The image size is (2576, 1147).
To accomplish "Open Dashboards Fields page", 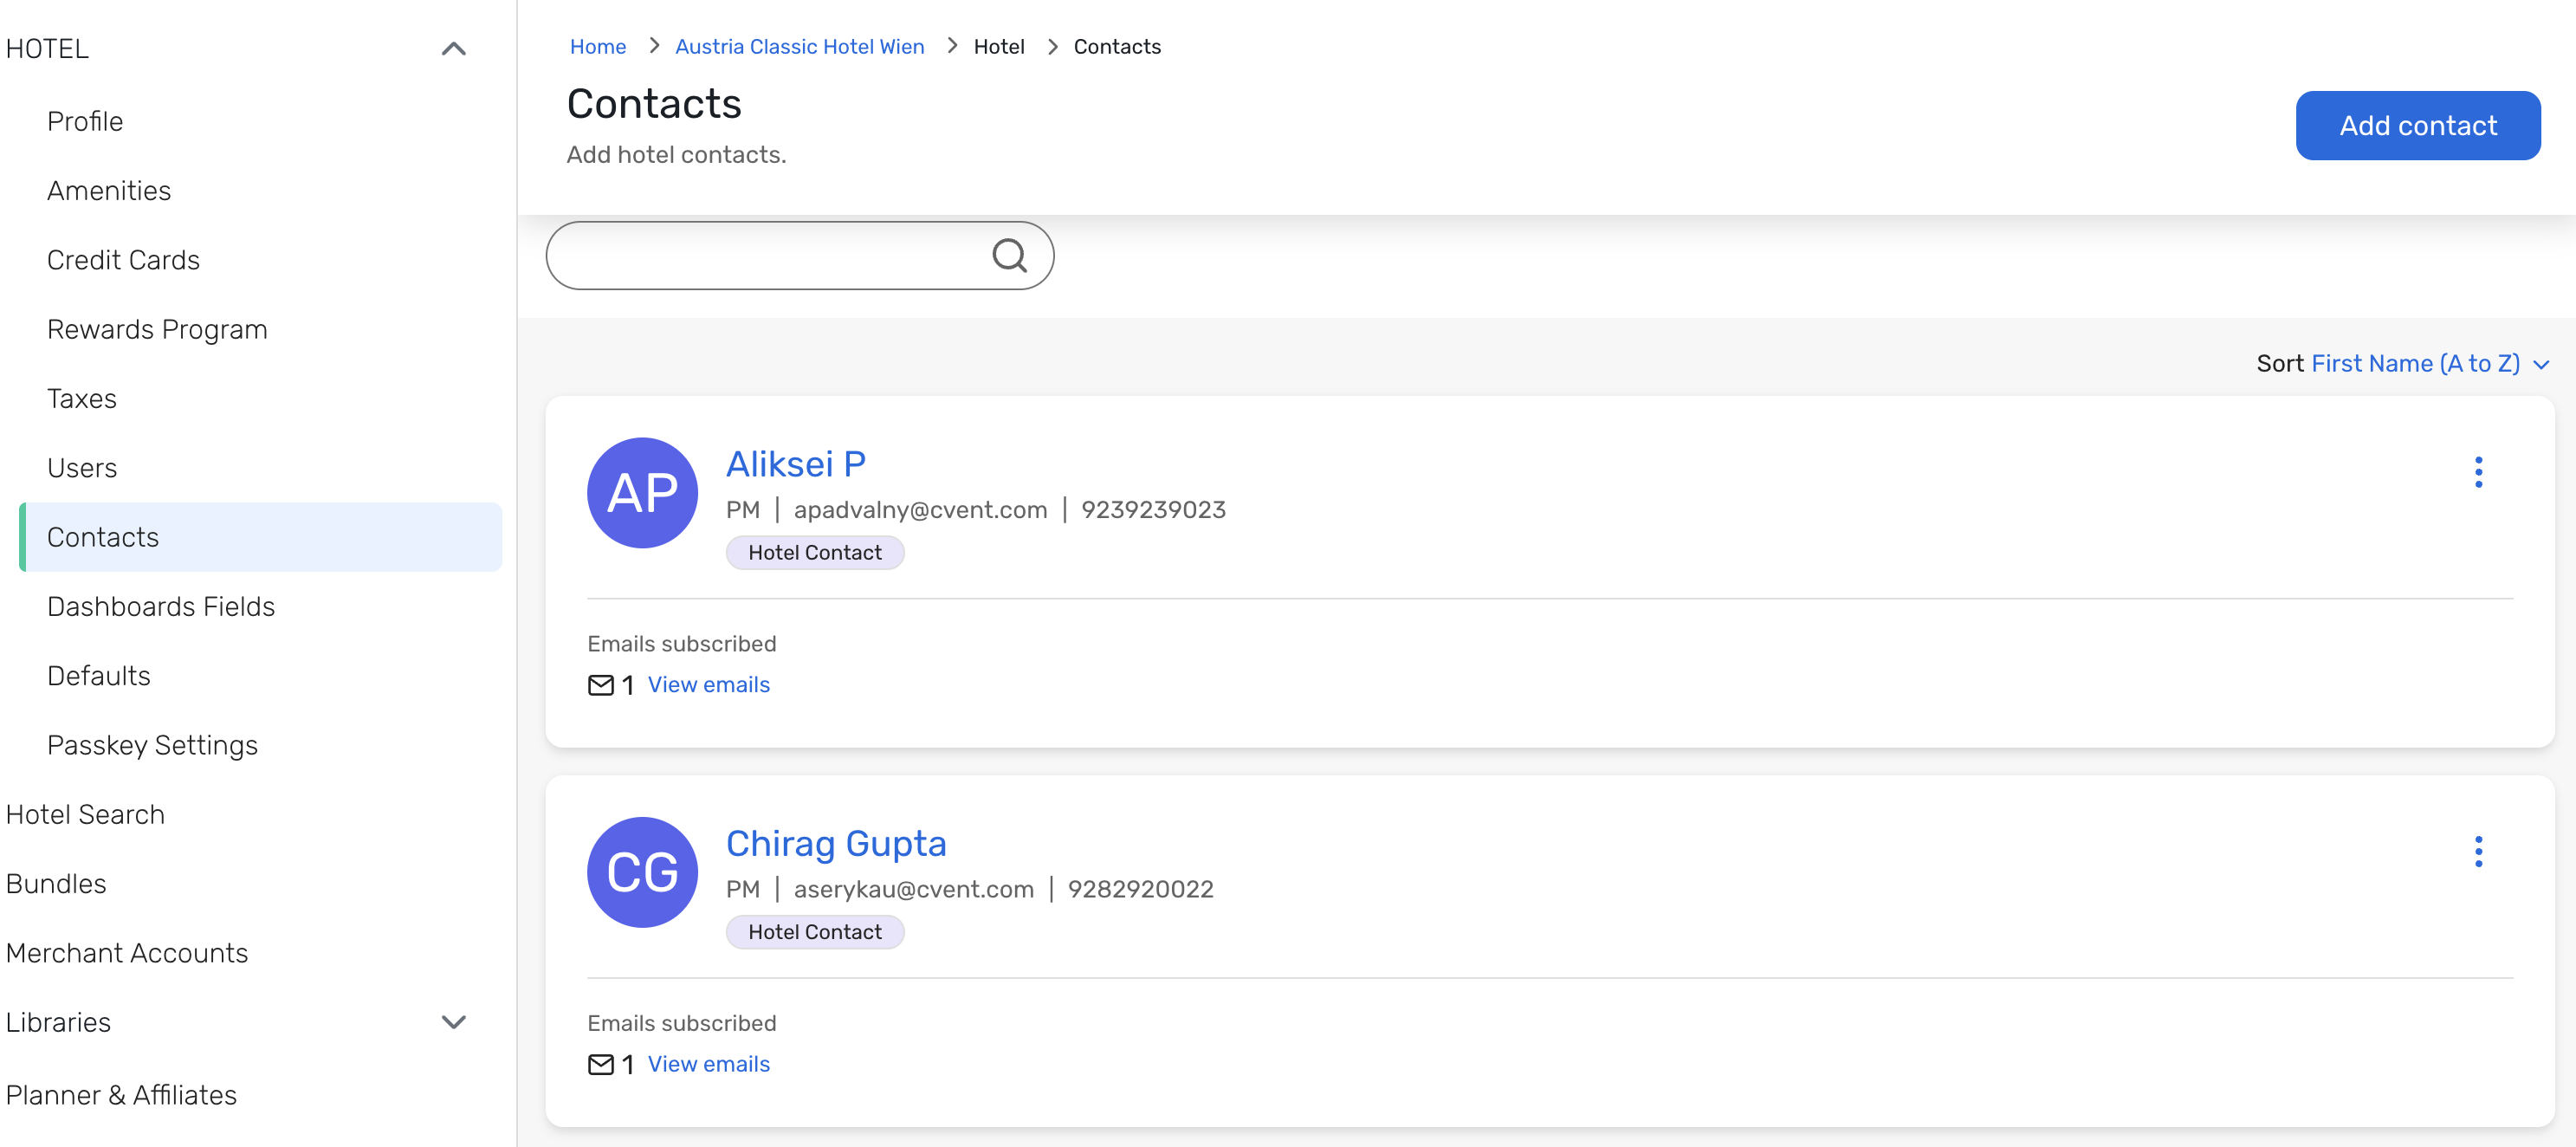I will [160, 606].
